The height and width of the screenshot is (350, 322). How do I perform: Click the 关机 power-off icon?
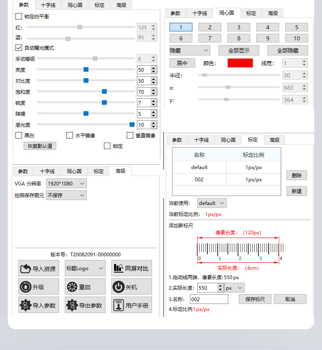click(x=119, y=287)
